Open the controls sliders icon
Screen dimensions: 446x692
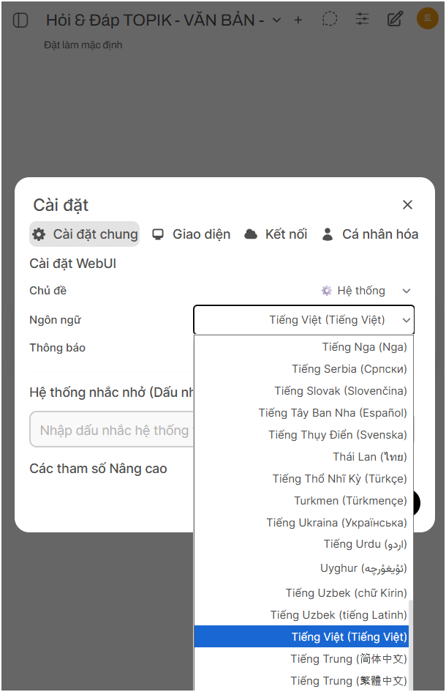[362, 19]
